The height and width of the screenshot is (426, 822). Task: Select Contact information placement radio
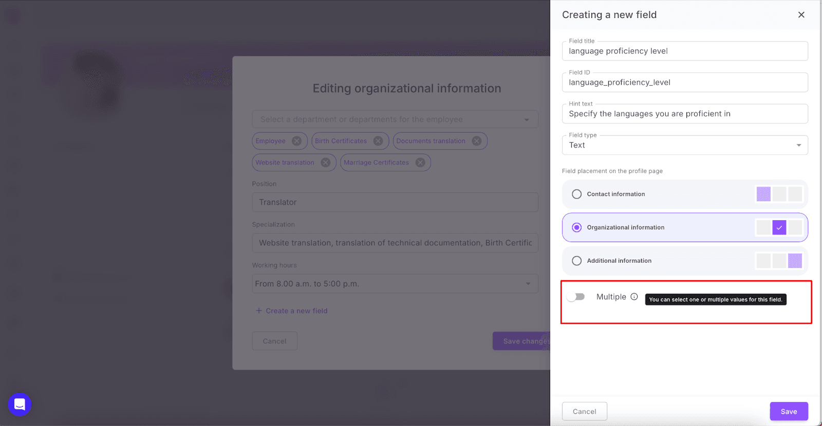(577, 194)
